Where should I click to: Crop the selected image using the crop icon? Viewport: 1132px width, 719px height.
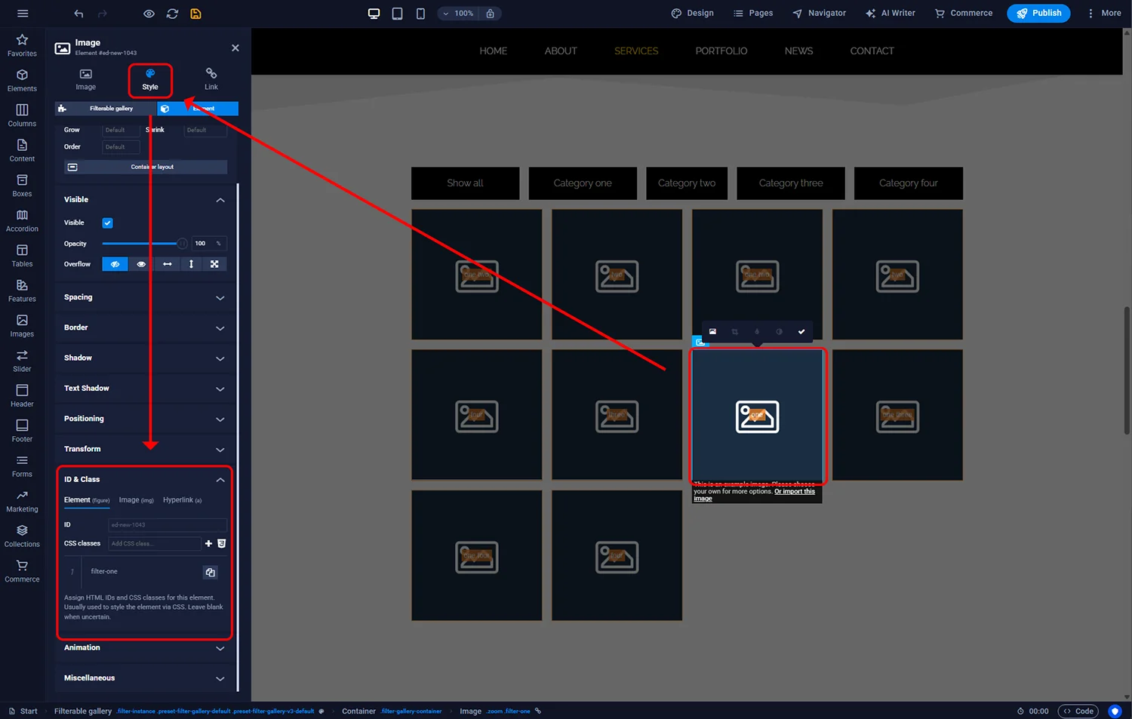point(734,331)
